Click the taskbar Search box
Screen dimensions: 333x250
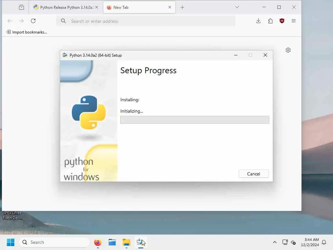click(x=54, y=242)
